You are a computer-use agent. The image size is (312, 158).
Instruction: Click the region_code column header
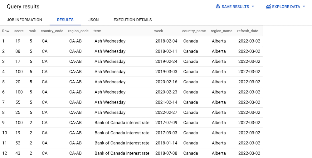tap(78, 31)
